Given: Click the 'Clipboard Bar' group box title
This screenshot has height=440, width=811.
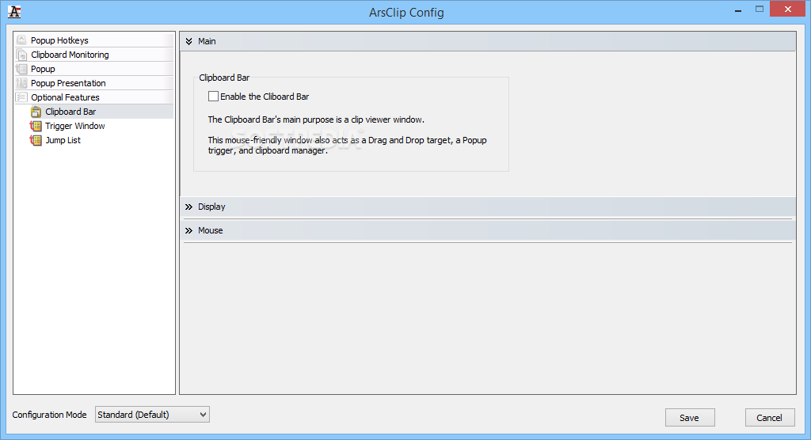Looking at the screenshot, I should [224, 78].
